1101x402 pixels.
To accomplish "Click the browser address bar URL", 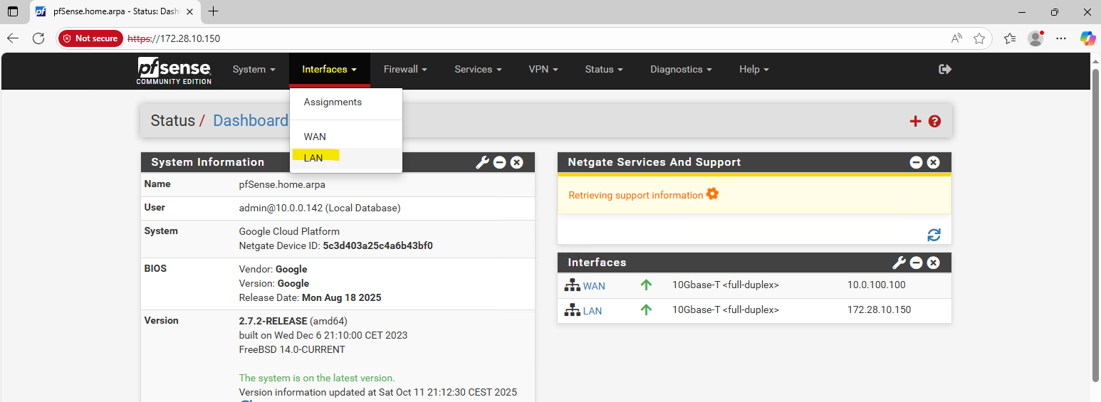I will pyautogui.click(x=174, y=38).
